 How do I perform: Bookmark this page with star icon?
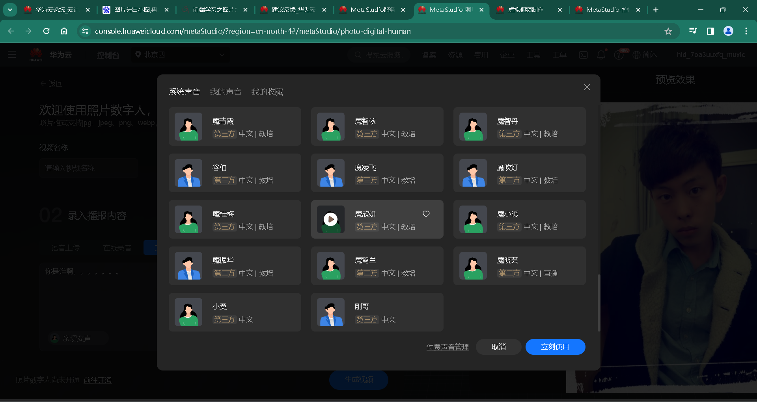668,31
